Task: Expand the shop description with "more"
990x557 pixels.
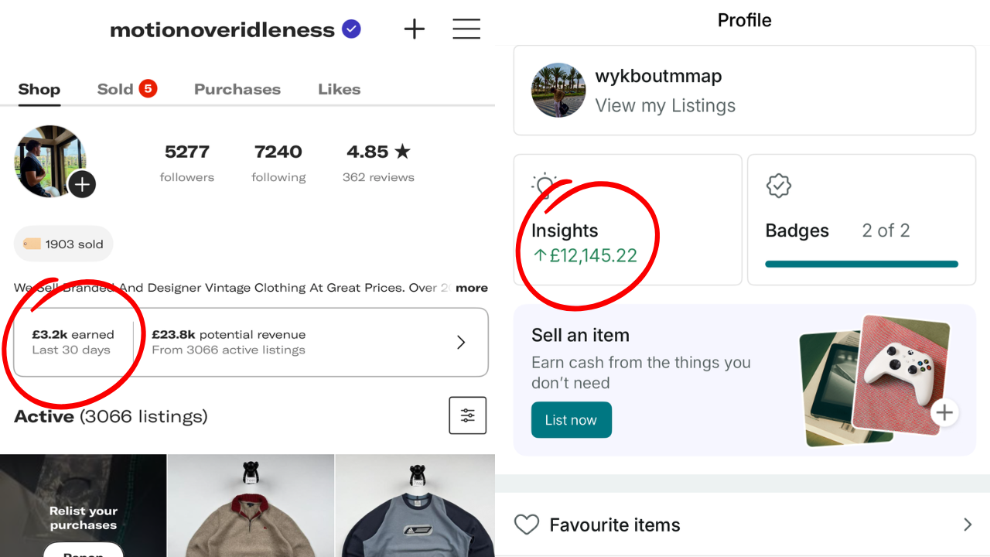Action: click(472, 288)
